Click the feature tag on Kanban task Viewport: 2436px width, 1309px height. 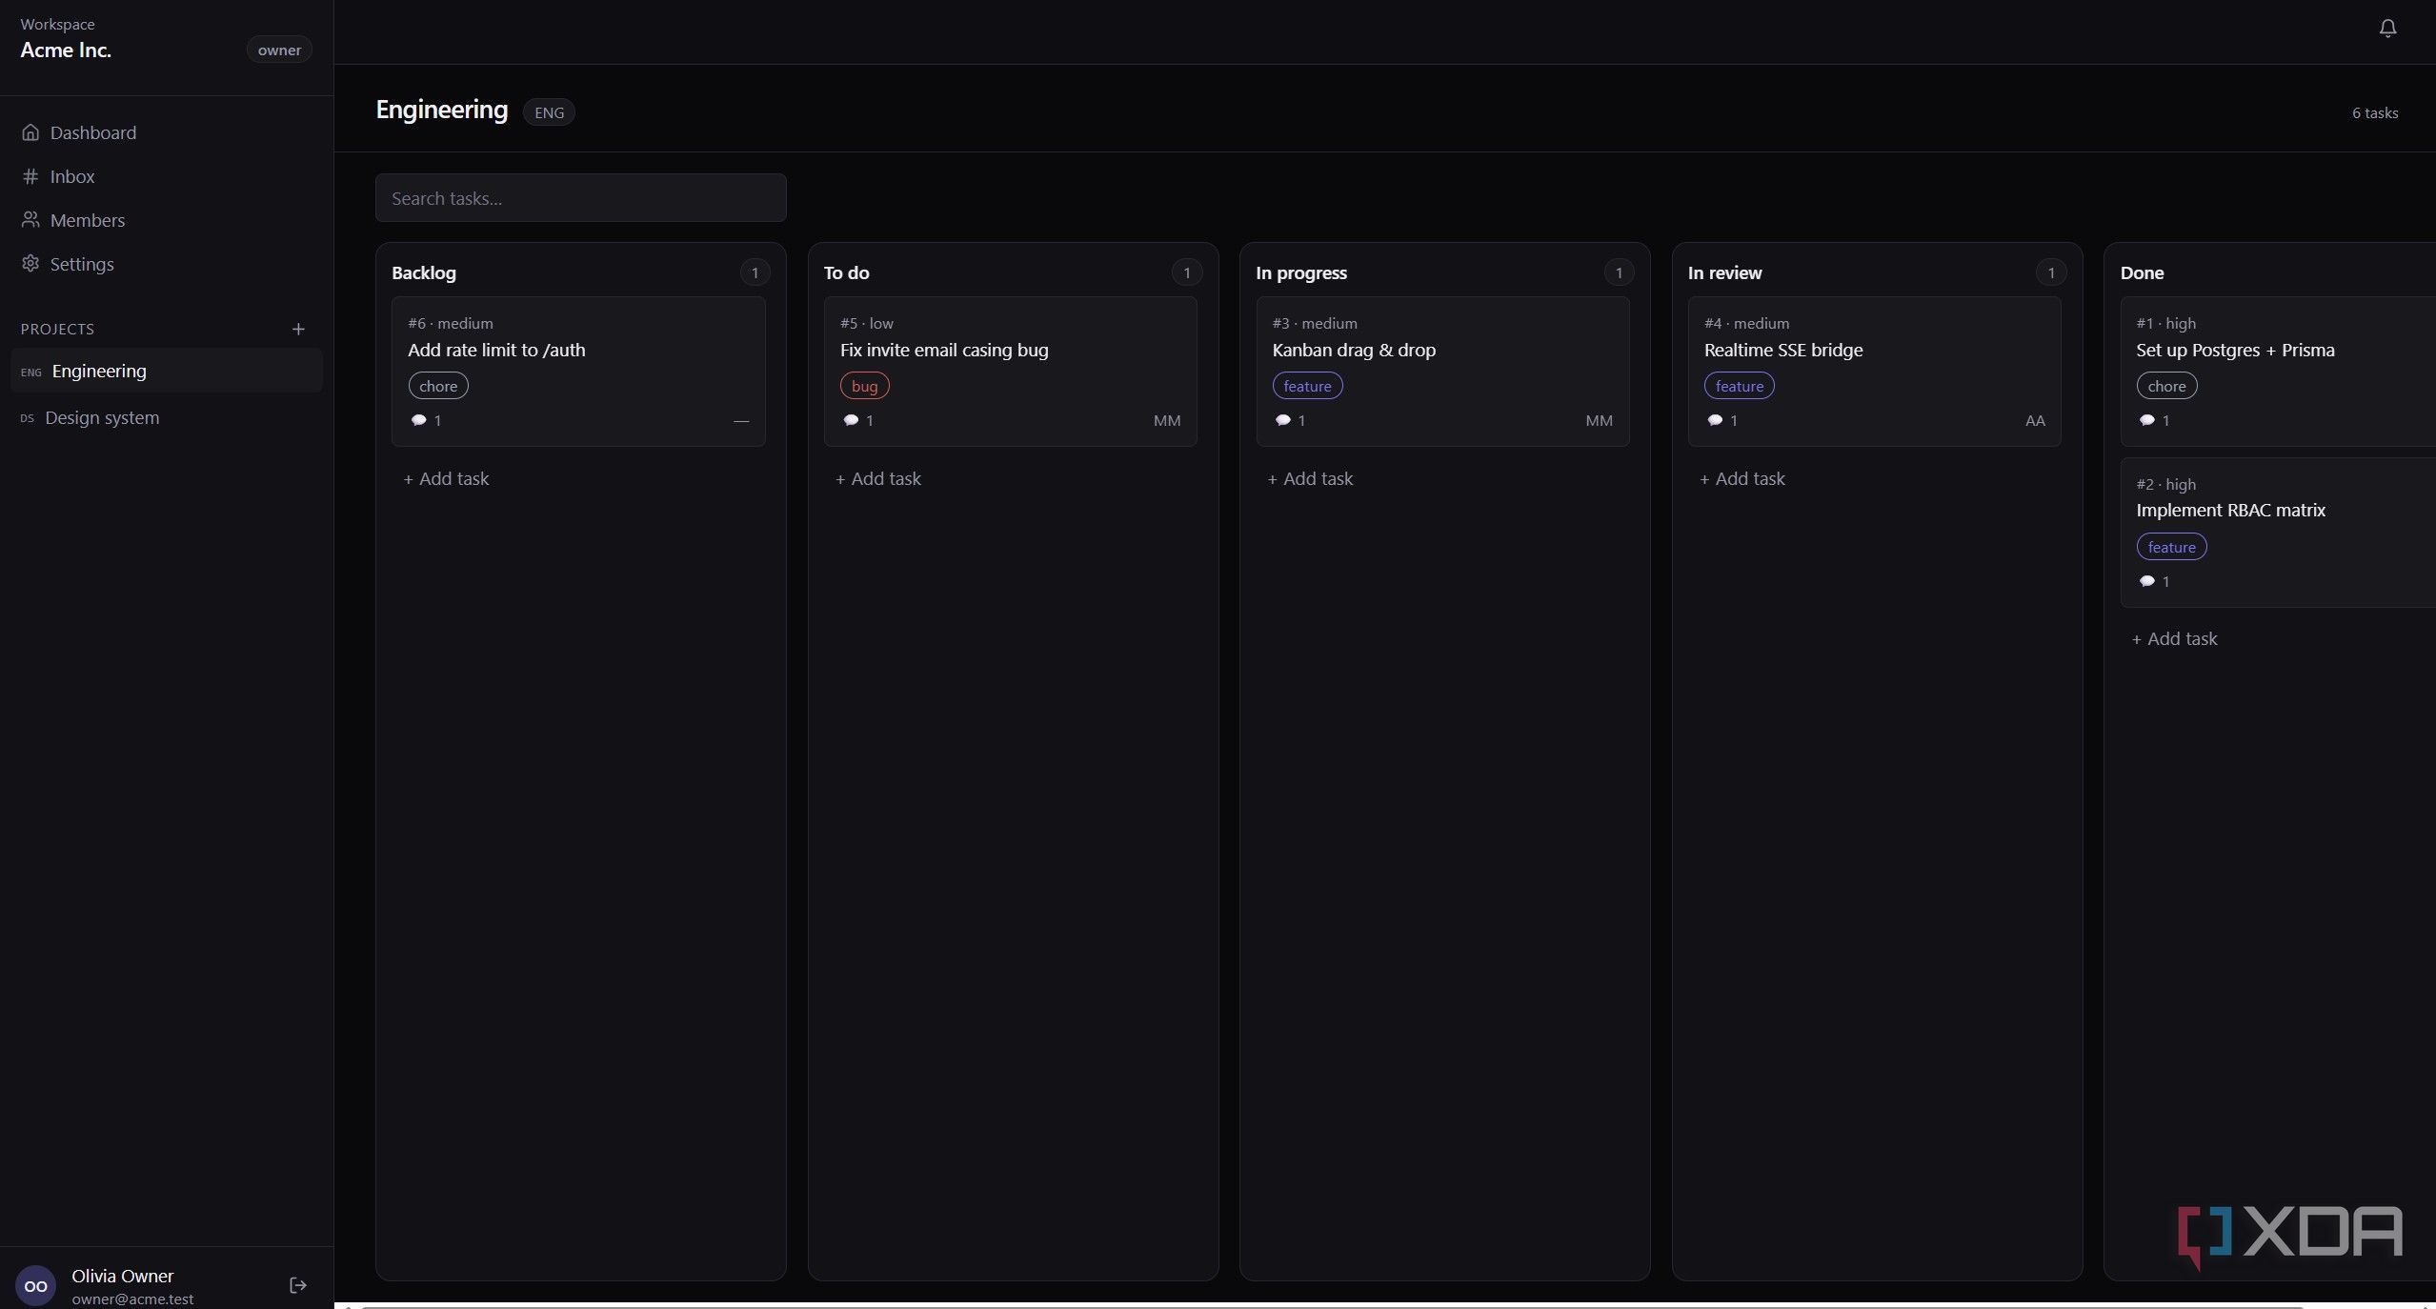tap(1307, 386)
